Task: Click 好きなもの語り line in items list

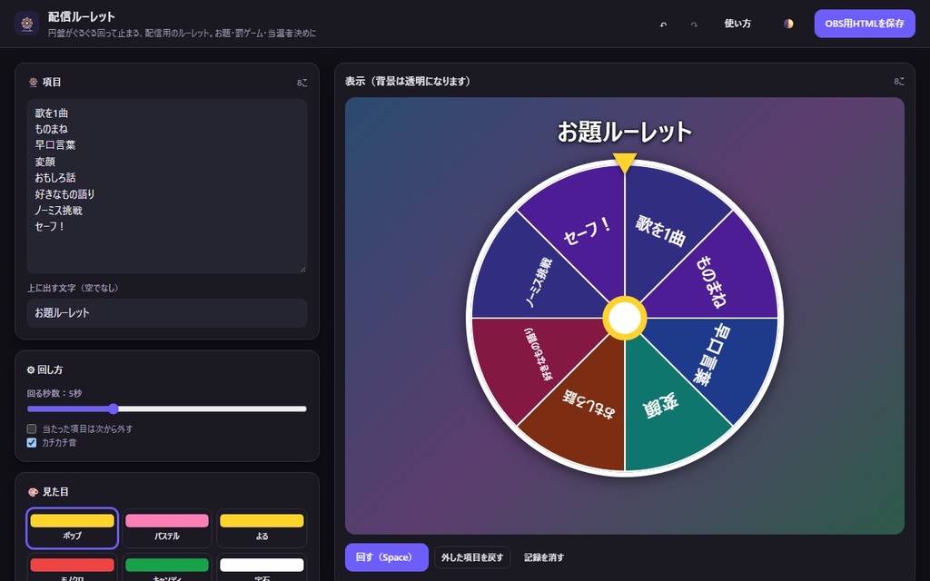Action: pos(64,194)
